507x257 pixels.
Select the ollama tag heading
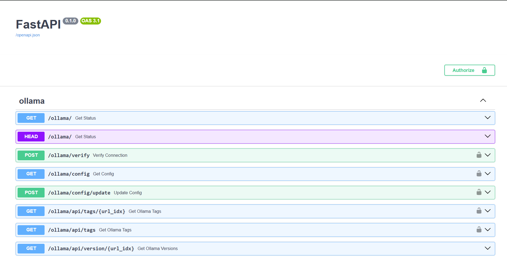32,101
